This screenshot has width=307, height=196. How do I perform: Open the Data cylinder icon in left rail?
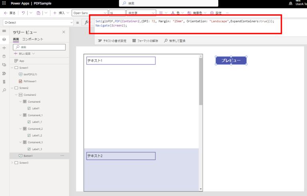point(4,56)
